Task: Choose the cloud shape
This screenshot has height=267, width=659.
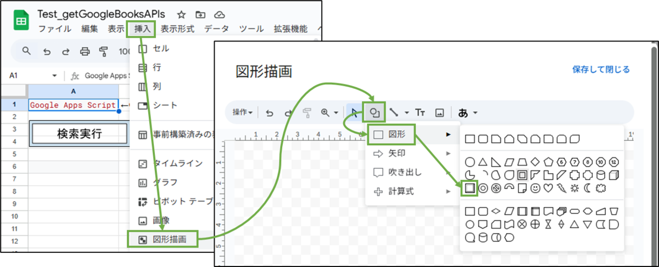Action: pos(601,188)
